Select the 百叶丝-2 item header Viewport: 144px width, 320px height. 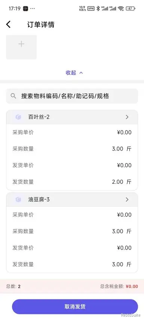[72, 117]
